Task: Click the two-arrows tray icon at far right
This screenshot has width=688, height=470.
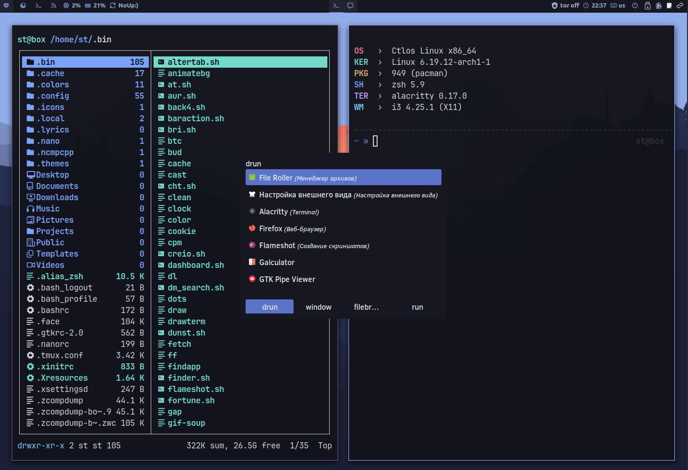Action: (x=680, y=6)
